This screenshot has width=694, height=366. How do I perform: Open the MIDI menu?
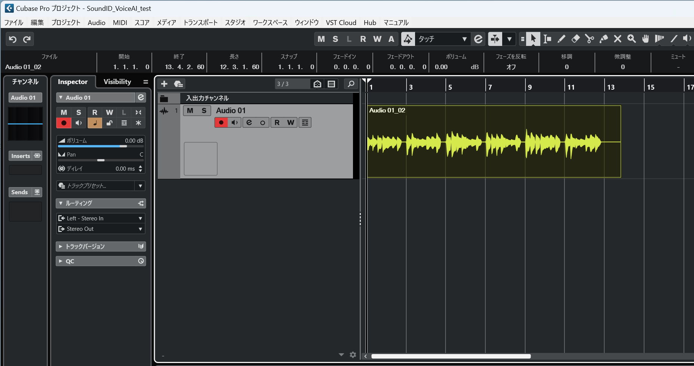coord(120,22)
